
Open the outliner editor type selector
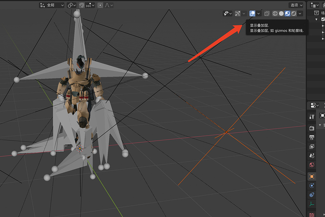[x=316, y=5]
